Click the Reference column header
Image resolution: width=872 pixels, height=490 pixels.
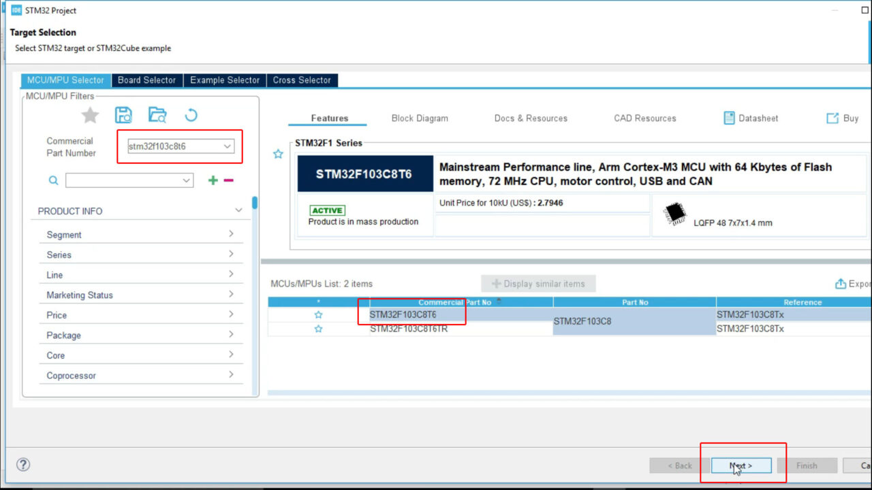[x=794, y=302]
